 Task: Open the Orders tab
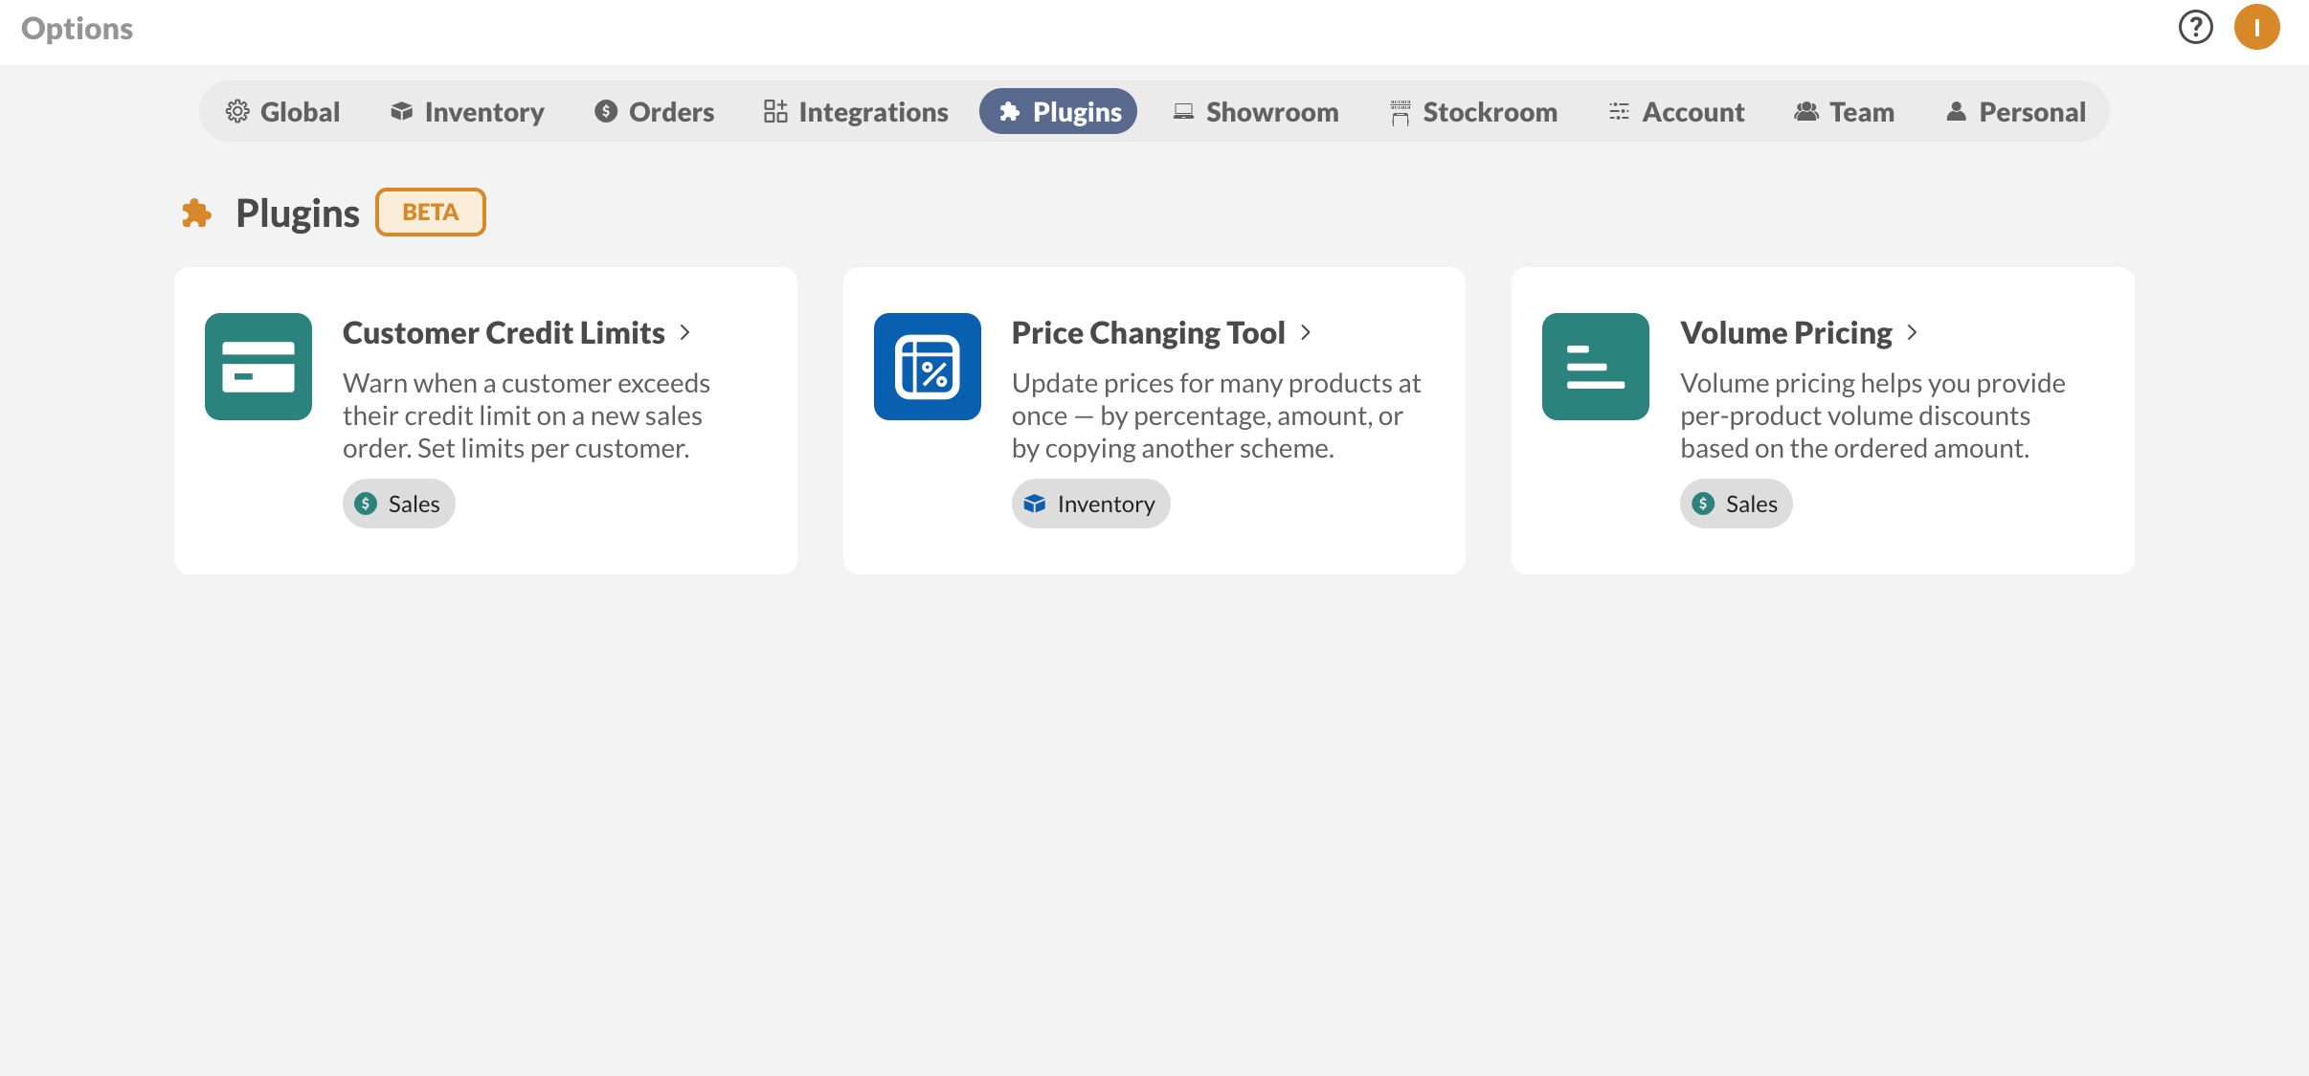pyautogui.click(x=654, y=112)
